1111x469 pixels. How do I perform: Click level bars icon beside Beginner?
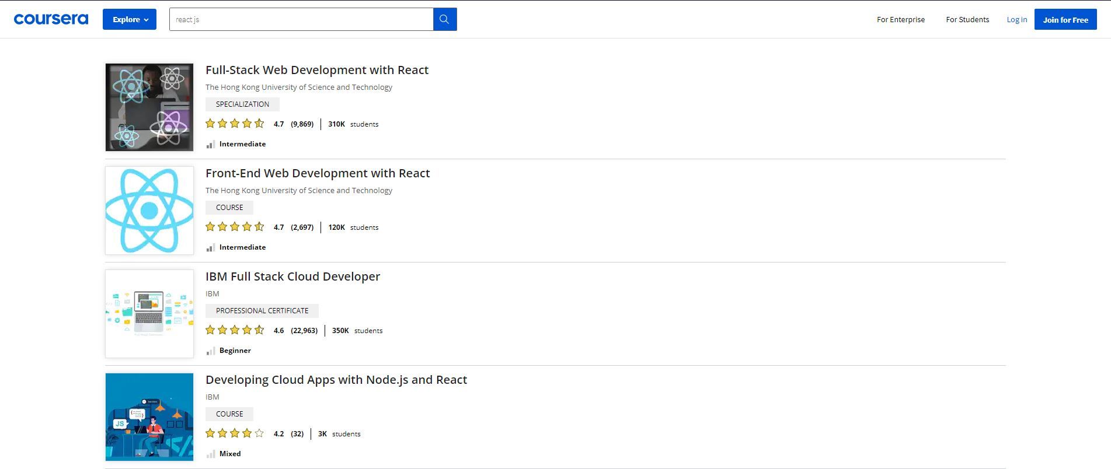pyautogui.click(x=211, y=351)
